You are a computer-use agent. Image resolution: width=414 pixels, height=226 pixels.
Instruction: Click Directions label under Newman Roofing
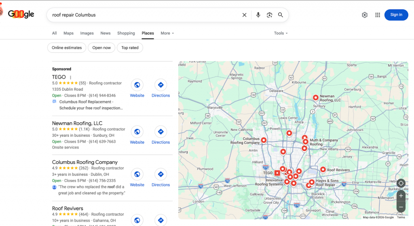click(161, 142)
